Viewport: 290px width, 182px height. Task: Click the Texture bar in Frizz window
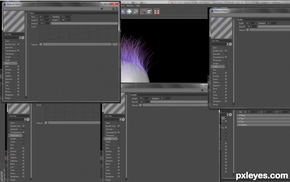pos(77,44)
